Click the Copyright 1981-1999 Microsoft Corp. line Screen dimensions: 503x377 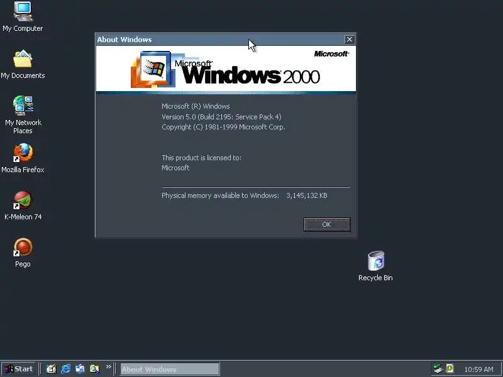pos(223,127)
